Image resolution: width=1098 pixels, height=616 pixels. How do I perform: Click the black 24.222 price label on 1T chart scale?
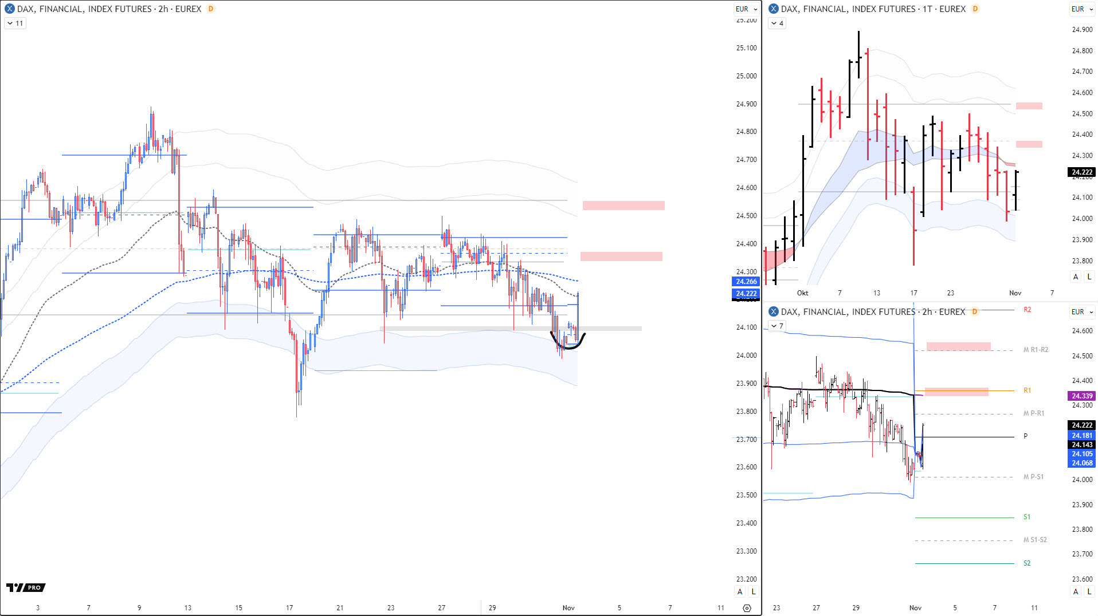tap(1082, 172)
